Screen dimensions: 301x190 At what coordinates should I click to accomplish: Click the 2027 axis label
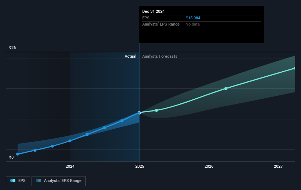(278, 166)
